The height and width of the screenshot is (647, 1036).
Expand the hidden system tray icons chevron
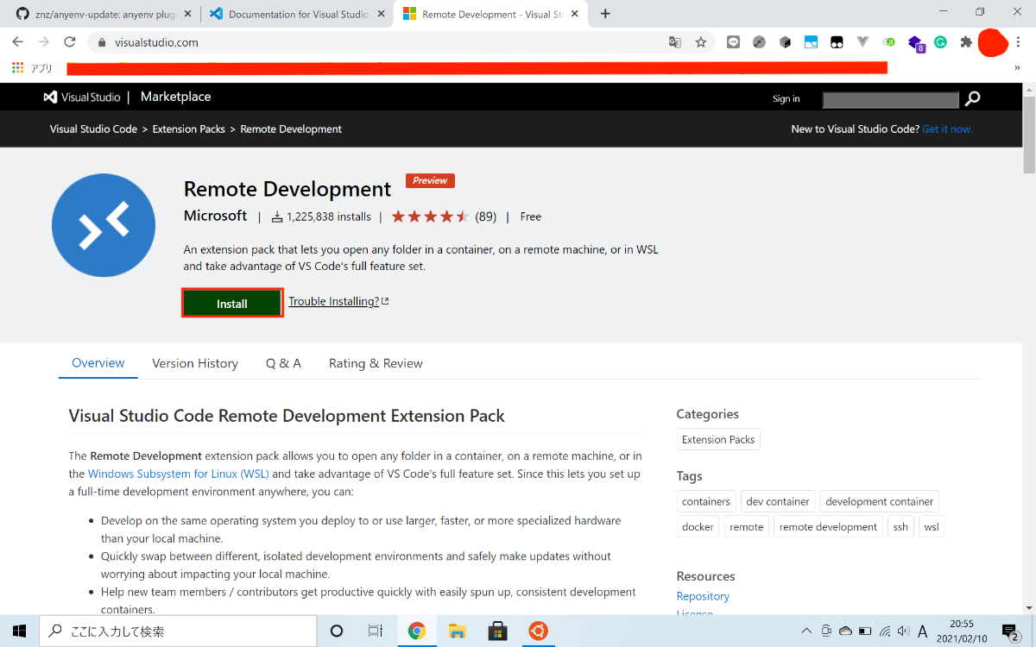(x=806, y=631)
